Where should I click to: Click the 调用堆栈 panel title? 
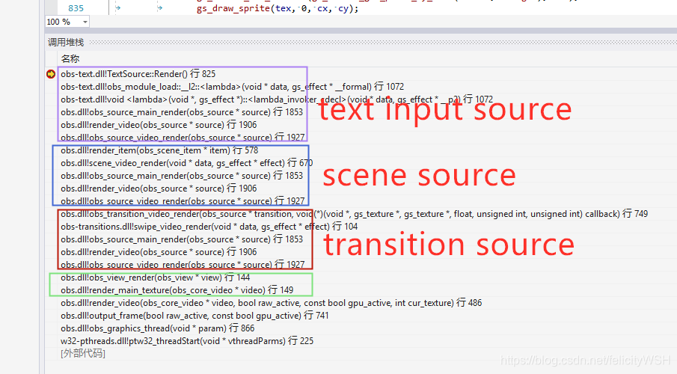pos(66,43)
